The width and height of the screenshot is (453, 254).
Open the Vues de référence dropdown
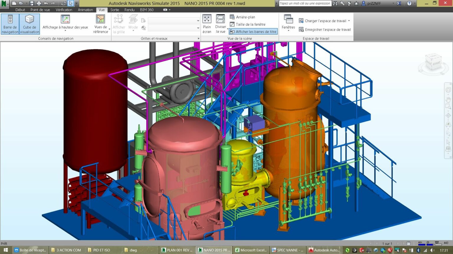click(x=101, y=24)
